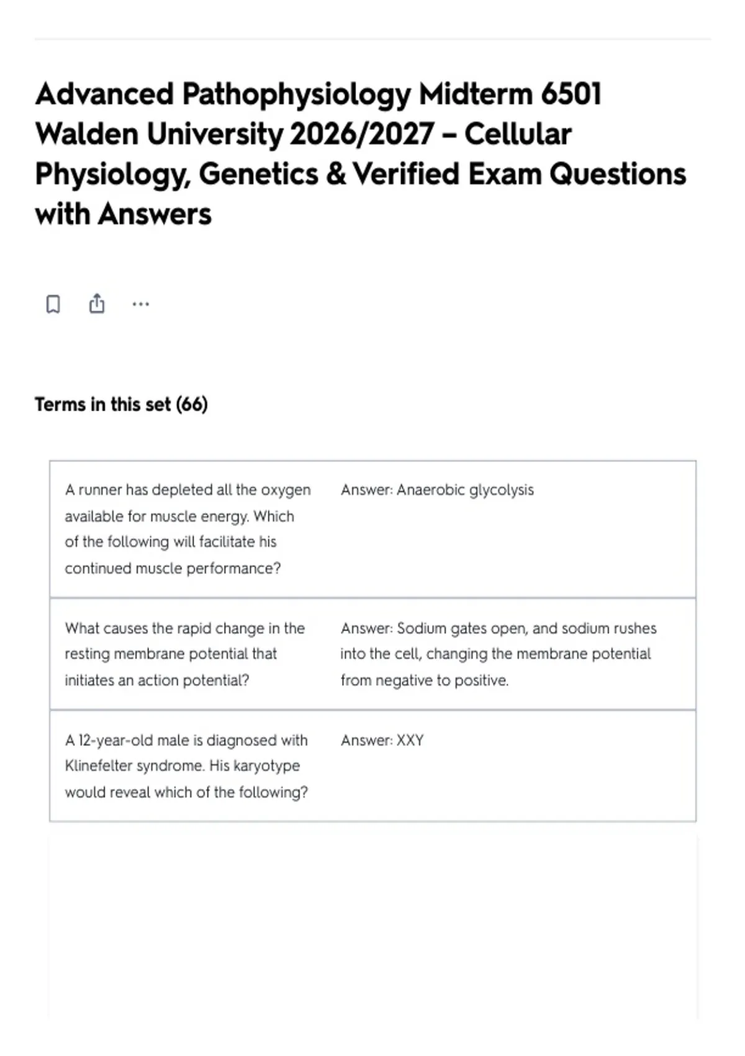Select 'A 12-year-old male is diagnosed' line

click(186, 740)
